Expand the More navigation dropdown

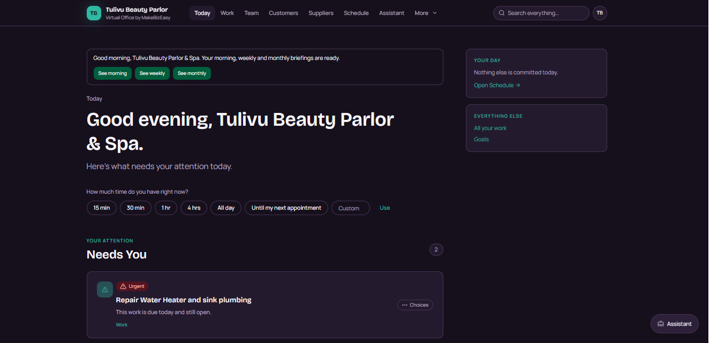tap(426, 13)
